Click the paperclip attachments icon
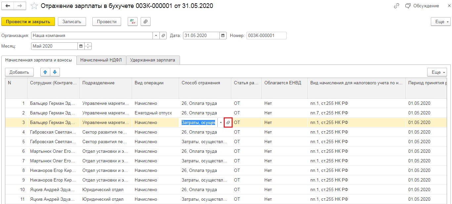 coord(146,21)
